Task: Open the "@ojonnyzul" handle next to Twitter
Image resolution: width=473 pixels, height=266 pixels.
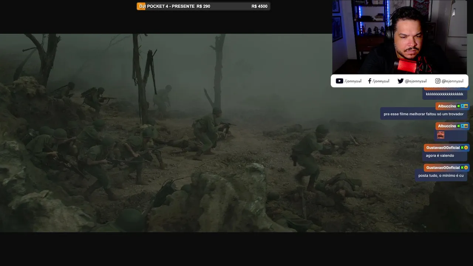Action: click(x=415, y=81)
